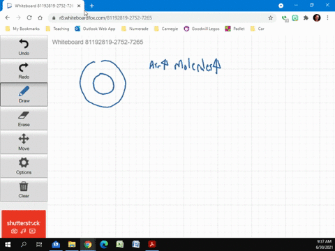Click the Whiteboard 81192819-2752-7265 title
This screenshot has width=335, height=251.
pos(98,42)
